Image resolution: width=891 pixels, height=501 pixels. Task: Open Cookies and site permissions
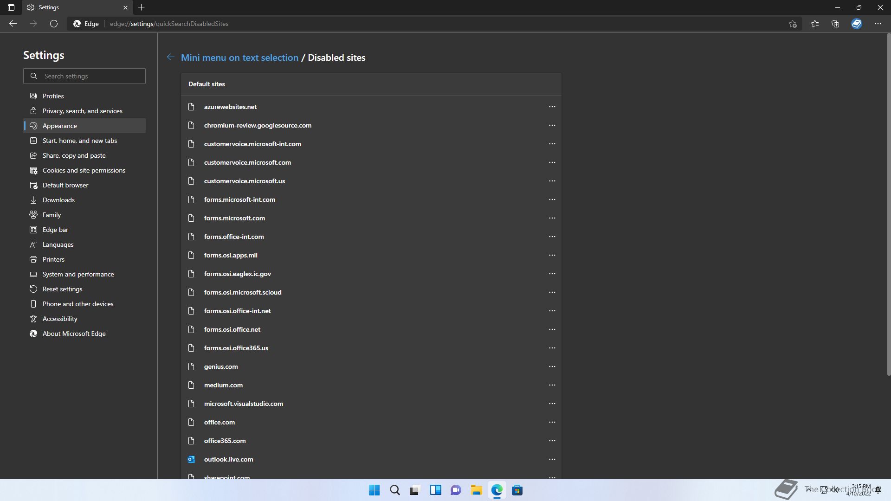pos(84,170)
